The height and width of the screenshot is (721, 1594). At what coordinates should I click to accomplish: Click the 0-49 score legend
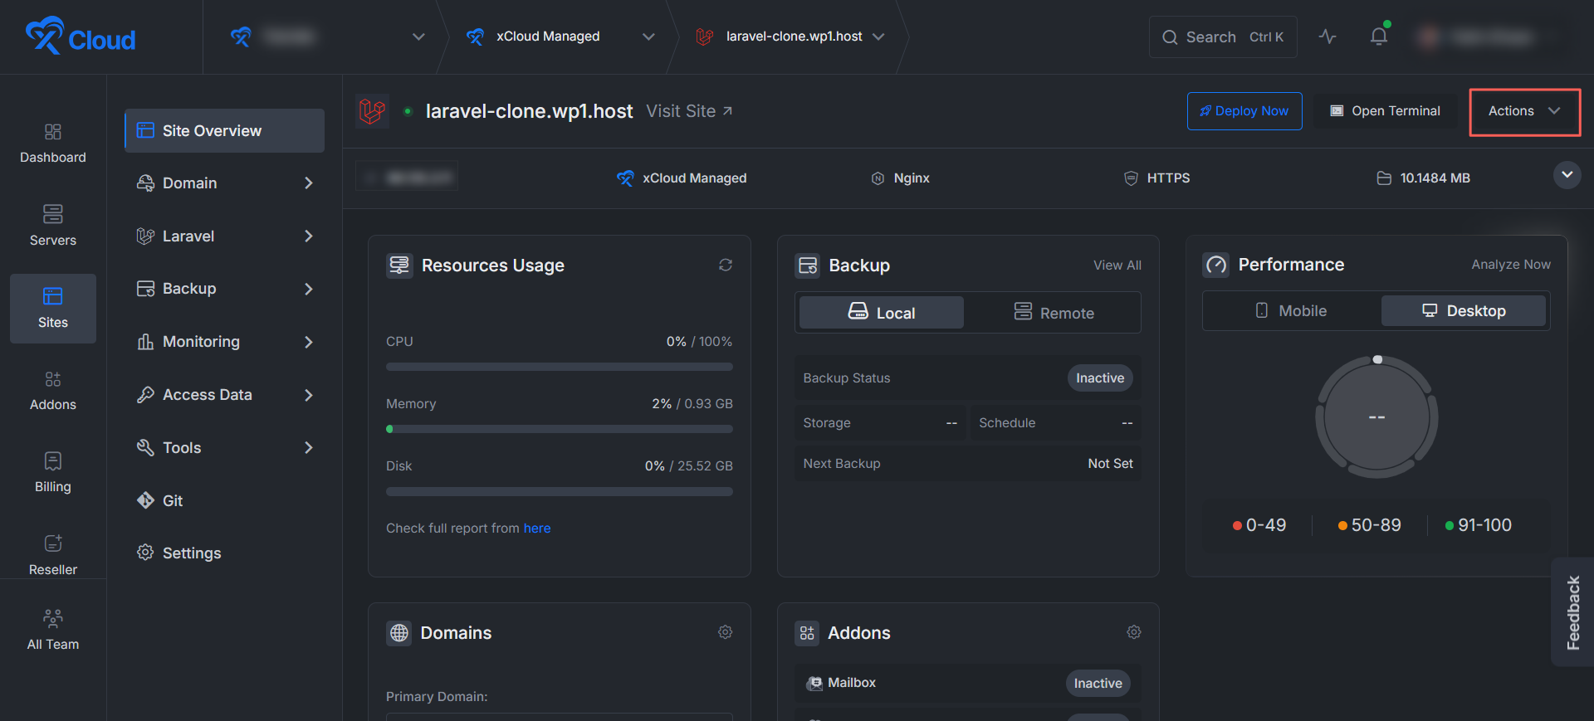1259,525
